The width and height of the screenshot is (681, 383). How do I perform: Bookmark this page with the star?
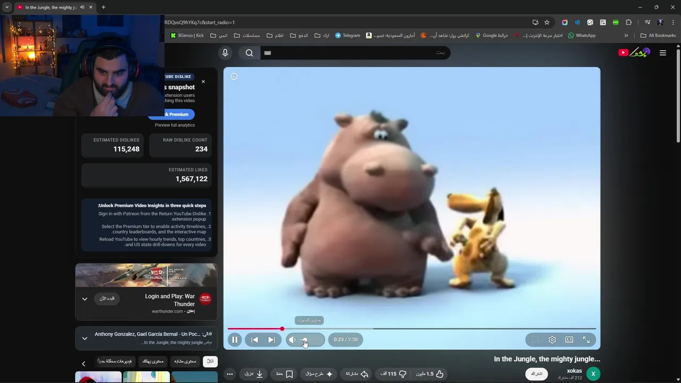tap(547, 22)
